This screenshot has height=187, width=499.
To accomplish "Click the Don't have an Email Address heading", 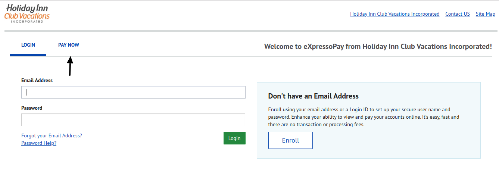I will pos(313,96).
